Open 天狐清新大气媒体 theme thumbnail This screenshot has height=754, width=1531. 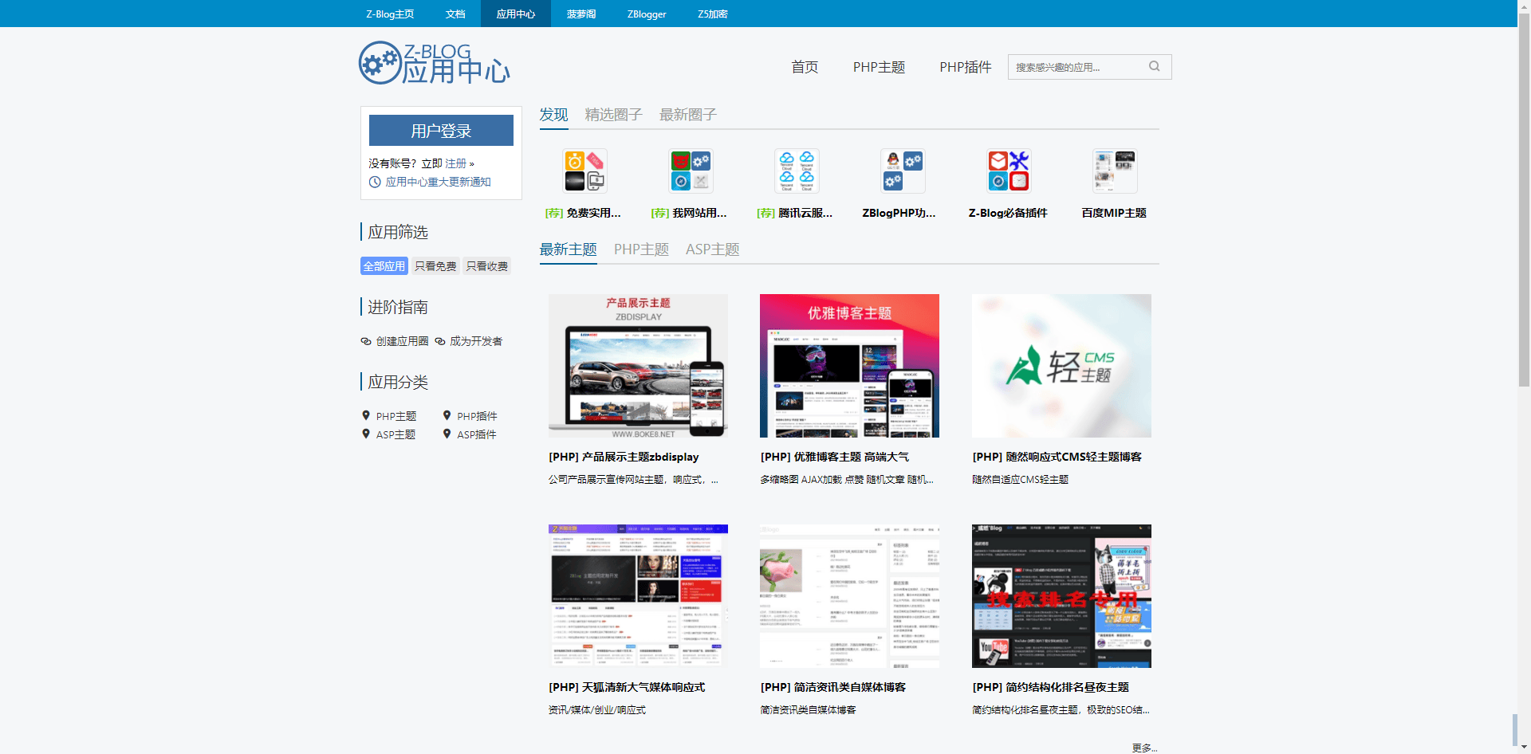coord(638,596)
